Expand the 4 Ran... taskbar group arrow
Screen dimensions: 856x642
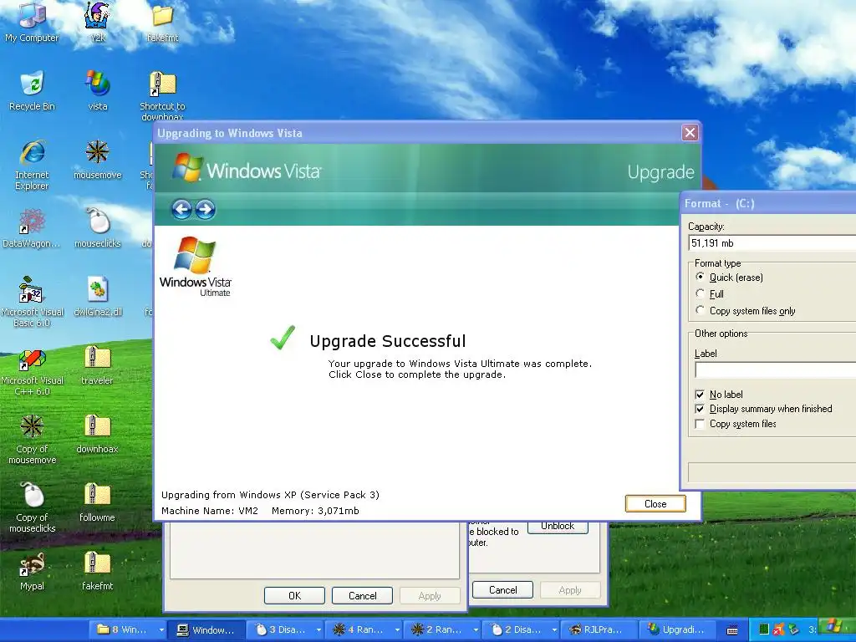397,630
